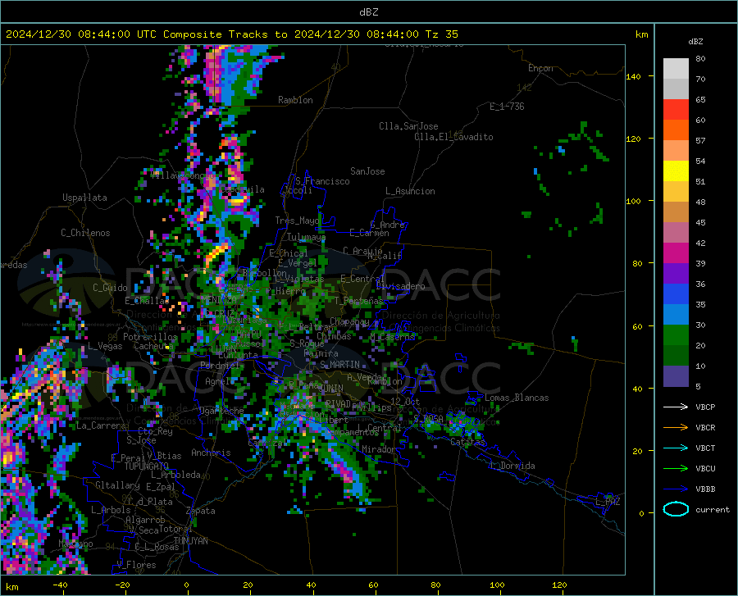Click the 'Anchoris' map label
This screenshot has width=738, height=596.
(x=211, y=453)
